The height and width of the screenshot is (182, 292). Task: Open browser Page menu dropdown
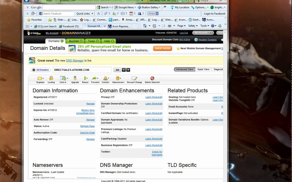[x=181, y=26]
